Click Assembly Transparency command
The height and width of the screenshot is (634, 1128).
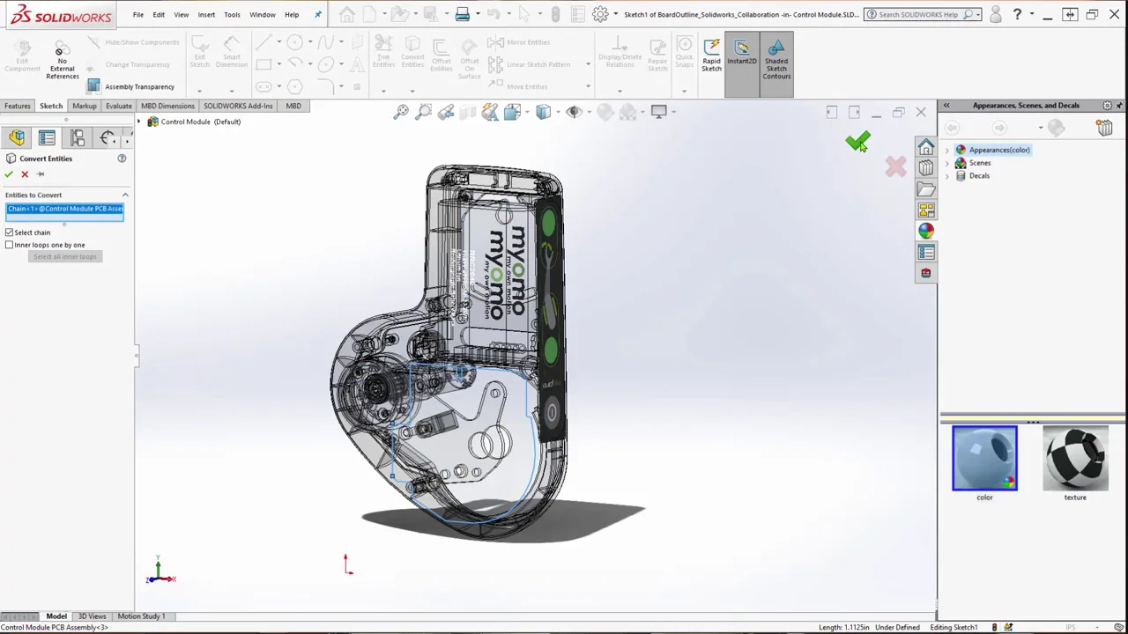pyautogui.click(x=130, y=86)
